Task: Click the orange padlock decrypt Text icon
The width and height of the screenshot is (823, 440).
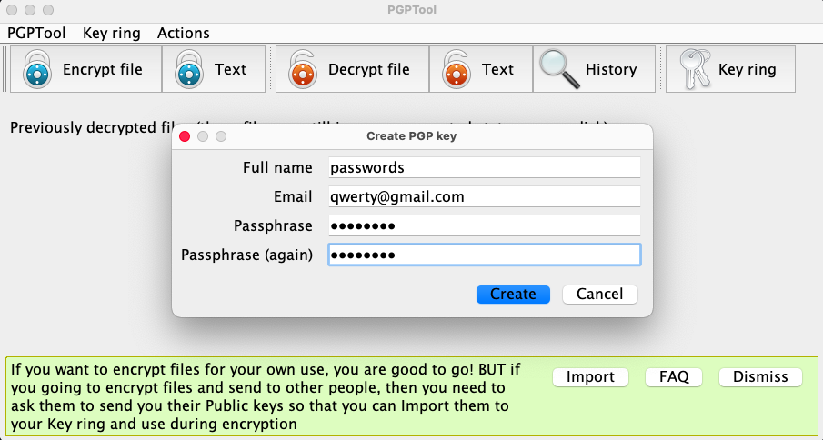Action: coord(457,69)
